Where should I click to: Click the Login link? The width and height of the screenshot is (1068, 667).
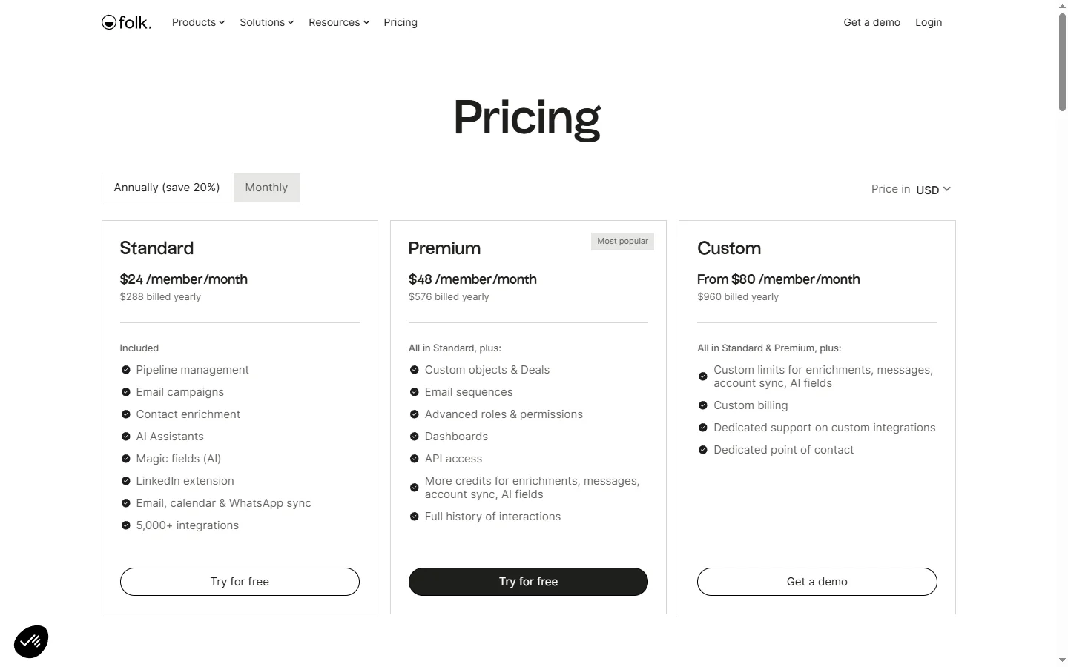tap(929, 22)
